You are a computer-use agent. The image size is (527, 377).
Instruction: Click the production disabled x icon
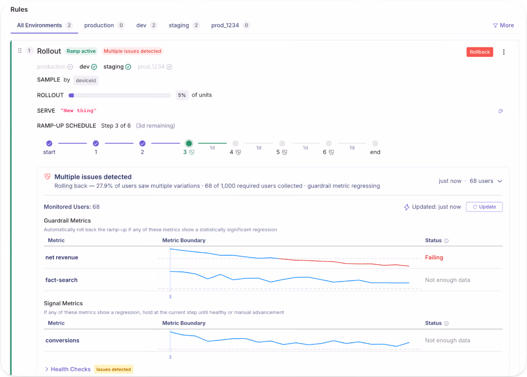[x=70, y=67]
